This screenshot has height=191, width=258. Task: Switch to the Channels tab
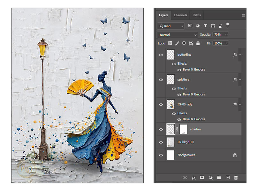[180, 15]
